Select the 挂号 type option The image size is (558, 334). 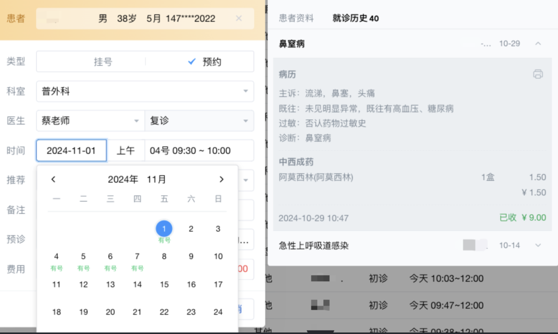pyautogui.click(x=103, y=61)
